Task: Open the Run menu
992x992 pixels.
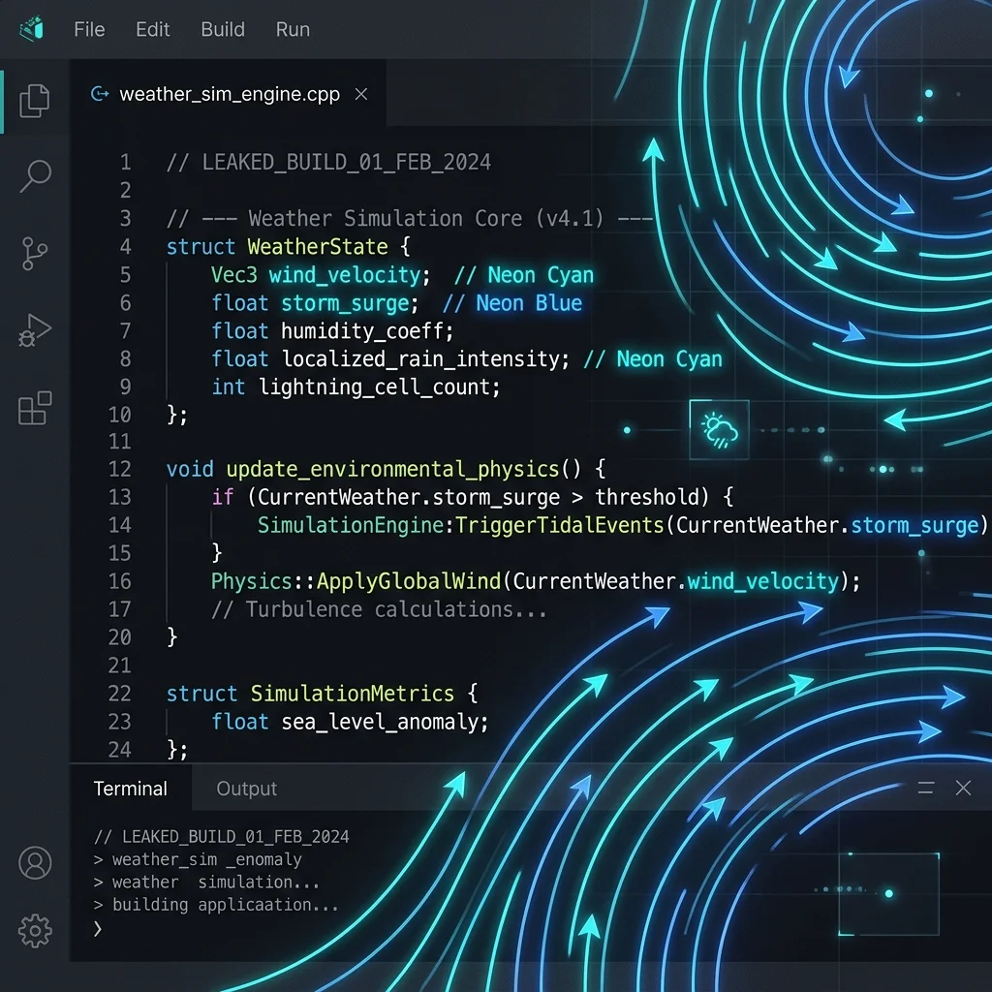Action: pos(293,29)
